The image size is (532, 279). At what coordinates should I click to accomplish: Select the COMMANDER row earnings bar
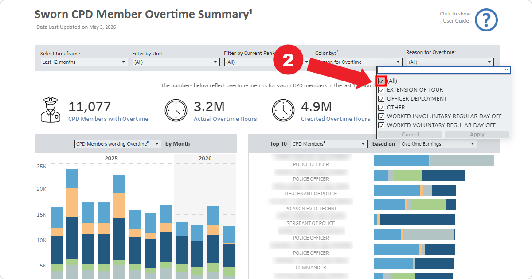pos(414,264)
